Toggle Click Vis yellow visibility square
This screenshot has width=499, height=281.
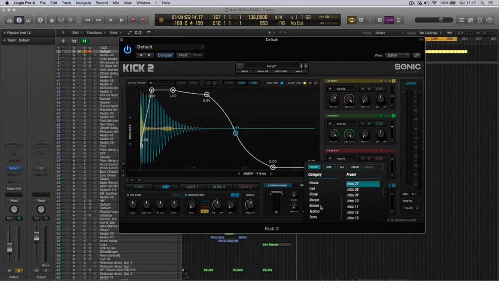304,83
